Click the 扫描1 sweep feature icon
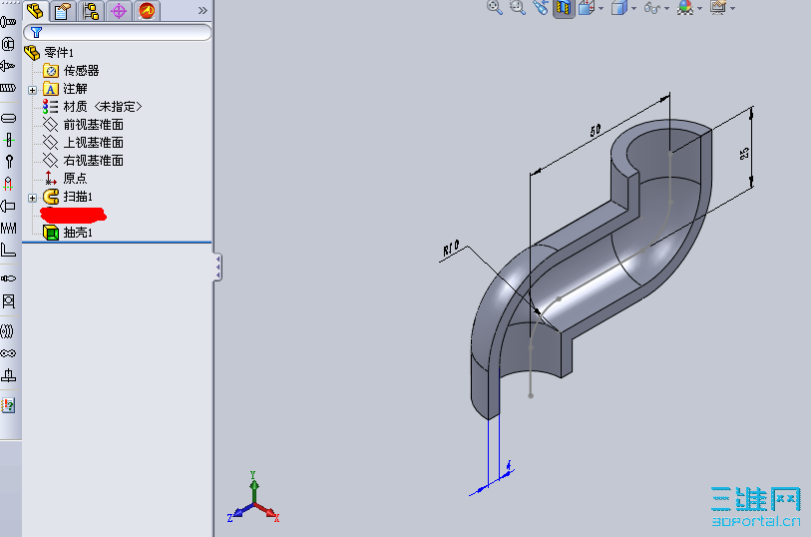811x537 pixels. tap(51, 197)
